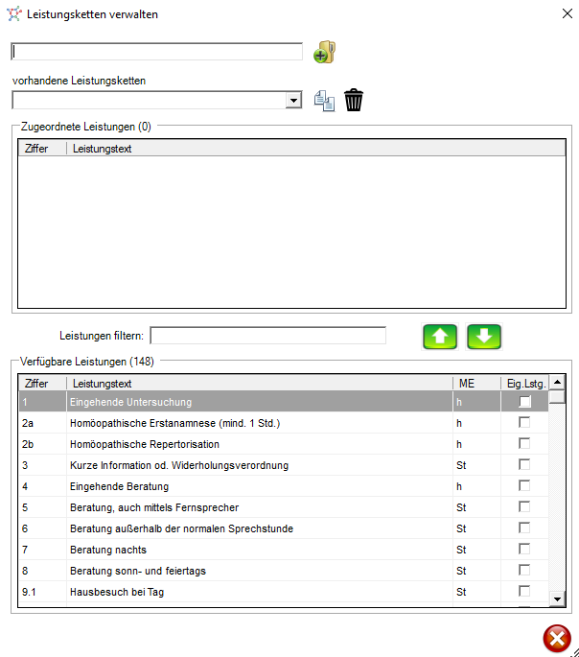Screen dimensions: 579x657
Task: Click the application logo in title bar
Action: (x=13, y=14)
